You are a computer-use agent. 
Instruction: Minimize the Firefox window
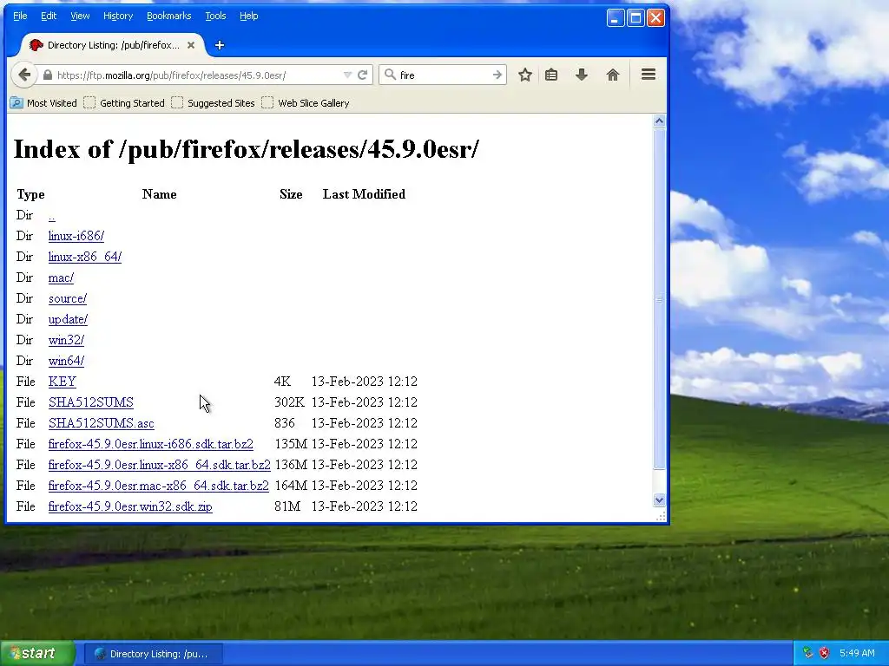click(x=616, y=18)
